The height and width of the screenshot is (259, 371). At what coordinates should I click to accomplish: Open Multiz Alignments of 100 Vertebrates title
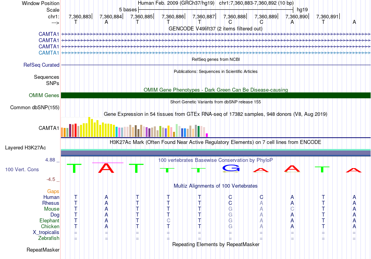pyautogui.click(x=216, y=186)
